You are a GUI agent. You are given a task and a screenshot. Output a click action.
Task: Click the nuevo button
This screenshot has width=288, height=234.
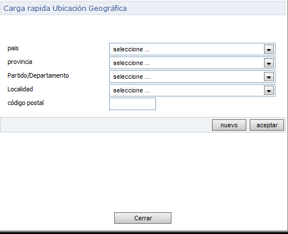click(229, 125)
